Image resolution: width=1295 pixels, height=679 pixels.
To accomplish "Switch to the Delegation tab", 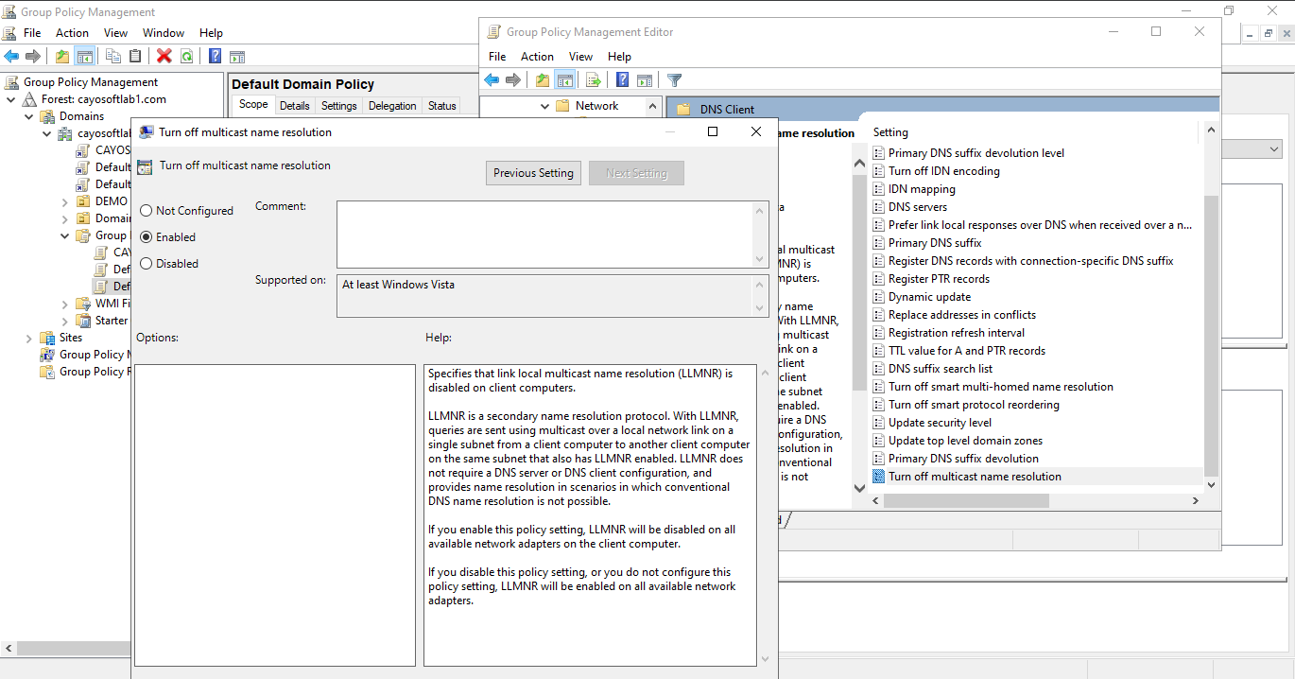I will click(x=391, y=106).
